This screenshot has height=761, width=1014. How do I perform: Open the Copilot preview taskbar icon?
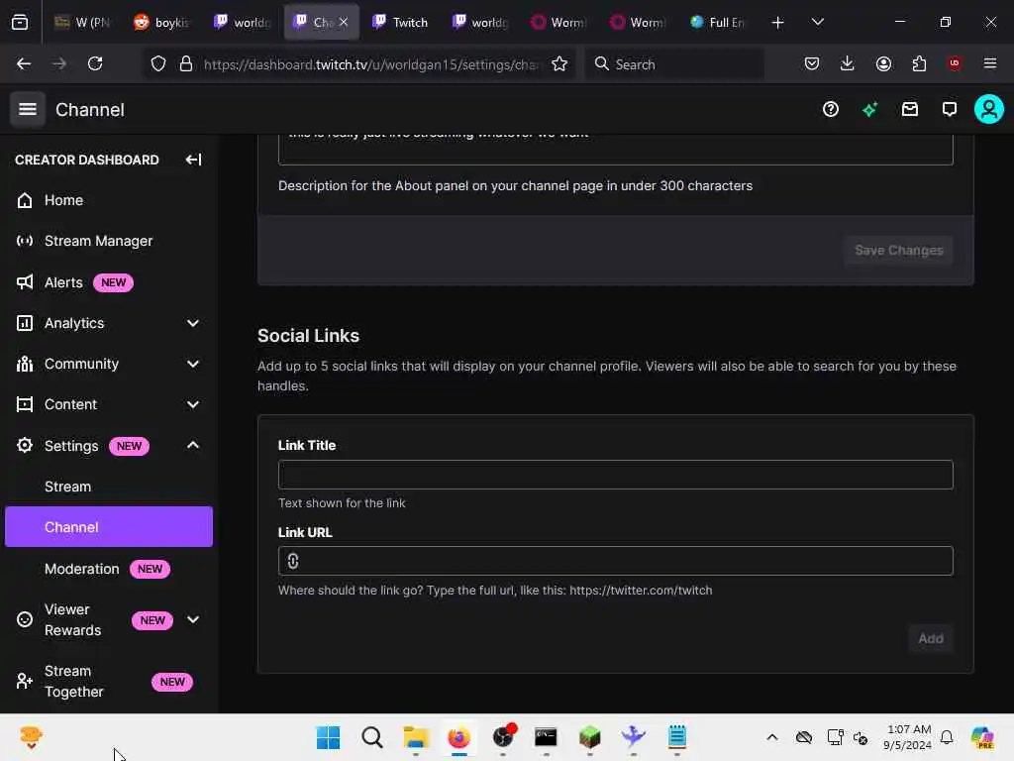coord(982,737)
